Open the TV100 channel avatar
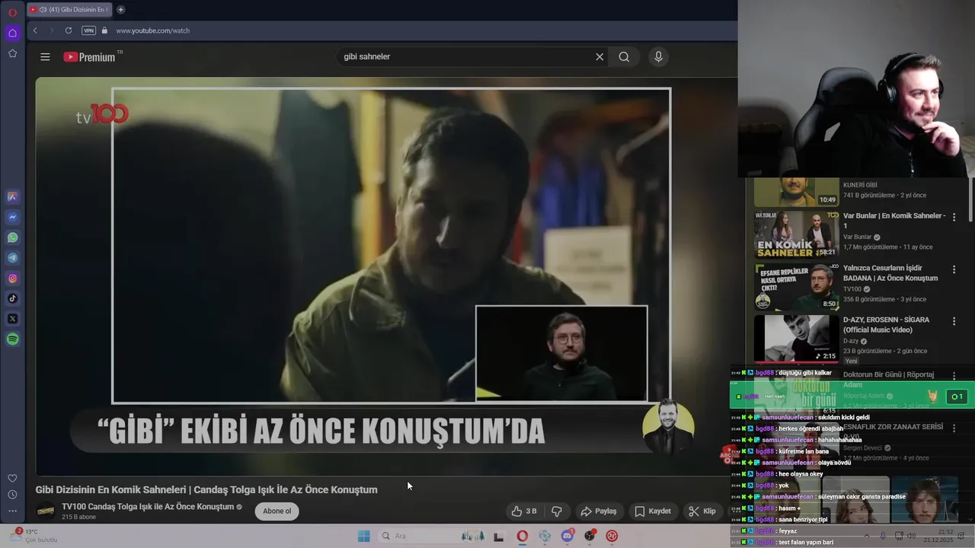This screenshot has height=548, width=975. coord(46,511)
